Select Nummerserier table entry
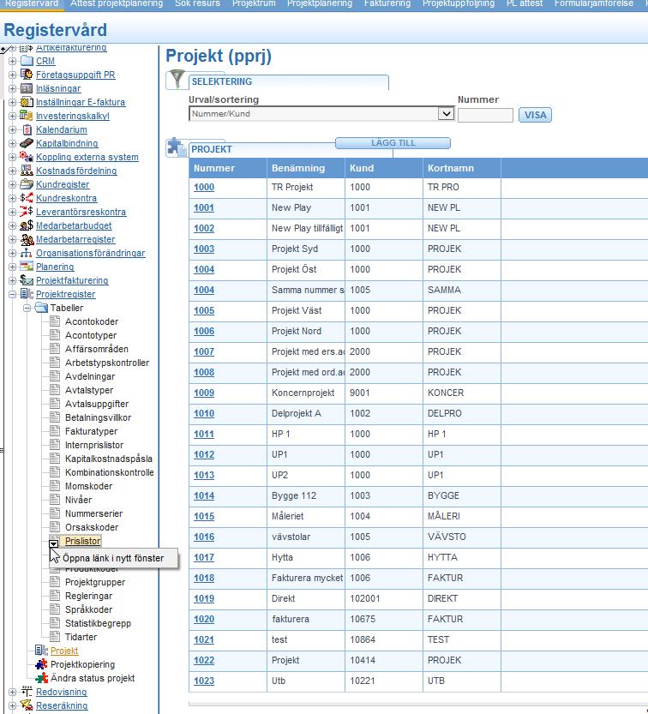This screenshot has height=714, width=648. [x=93, y=513]
